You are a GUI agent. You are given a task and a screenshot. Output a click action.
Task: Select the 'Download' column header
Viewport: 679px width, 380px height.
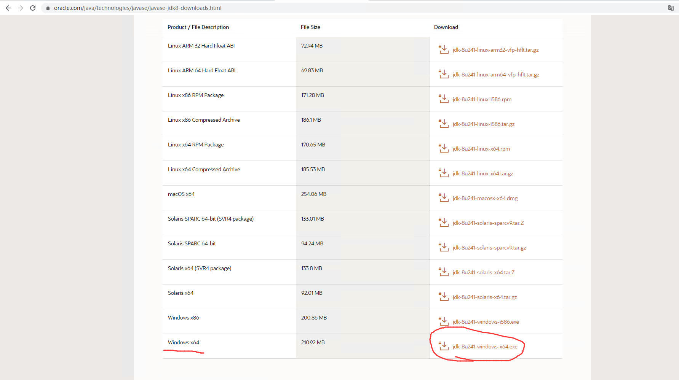tap(446, 27)
